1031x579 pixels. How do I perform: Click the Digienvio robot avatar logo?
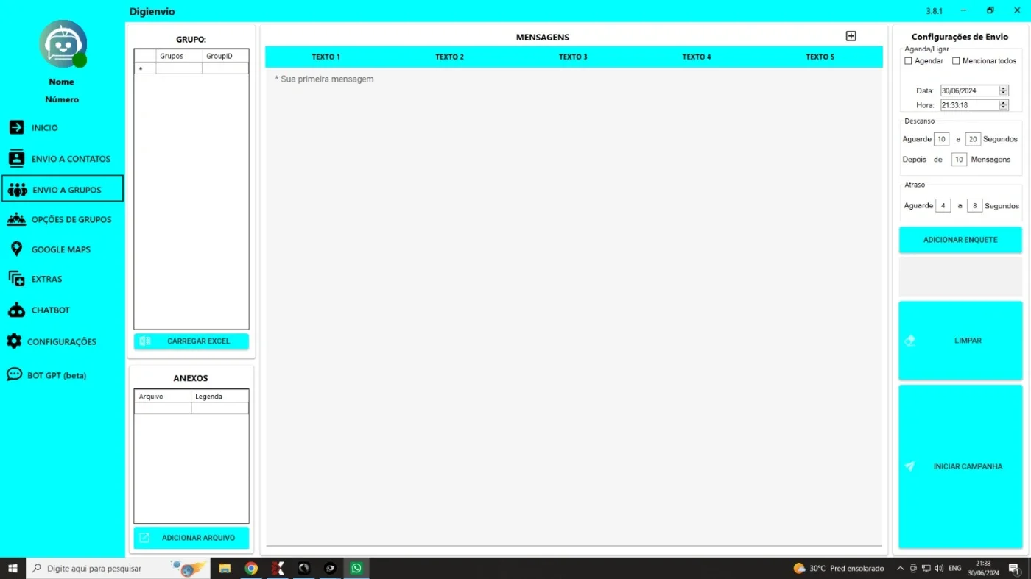click(63, 44)
